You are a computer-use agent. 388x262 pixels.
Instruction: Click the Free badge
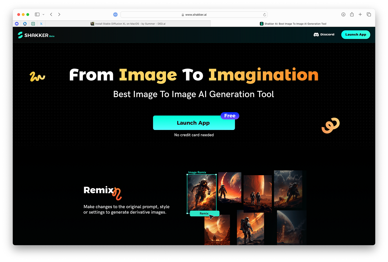click(230, 116)
